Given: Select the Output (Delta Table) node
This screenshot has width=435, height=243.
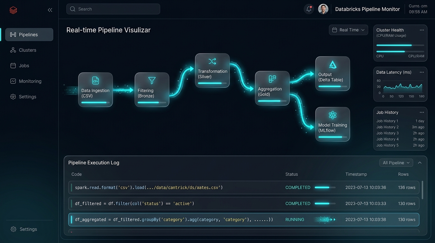Looking at the screenshot, I should pos(333,73).
